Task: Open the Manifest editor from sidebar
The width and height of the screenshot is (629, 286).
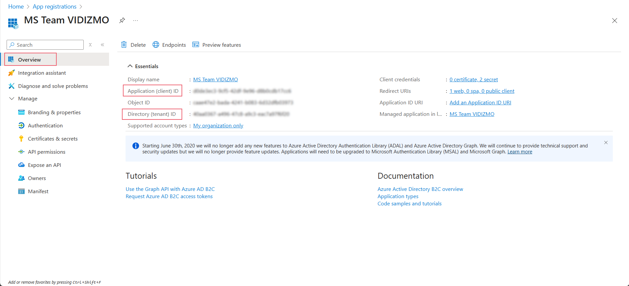Action: pyautogui.click(x=38, y=192)
